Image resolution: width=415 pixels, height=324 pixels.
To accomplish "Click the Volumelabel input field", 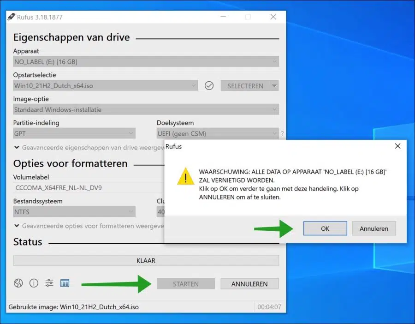I will [x=89, y=188].
